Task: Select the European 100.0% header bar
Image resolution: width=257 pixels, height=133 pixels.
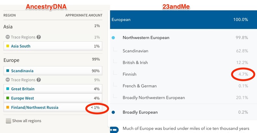Action: coord(183,20)
